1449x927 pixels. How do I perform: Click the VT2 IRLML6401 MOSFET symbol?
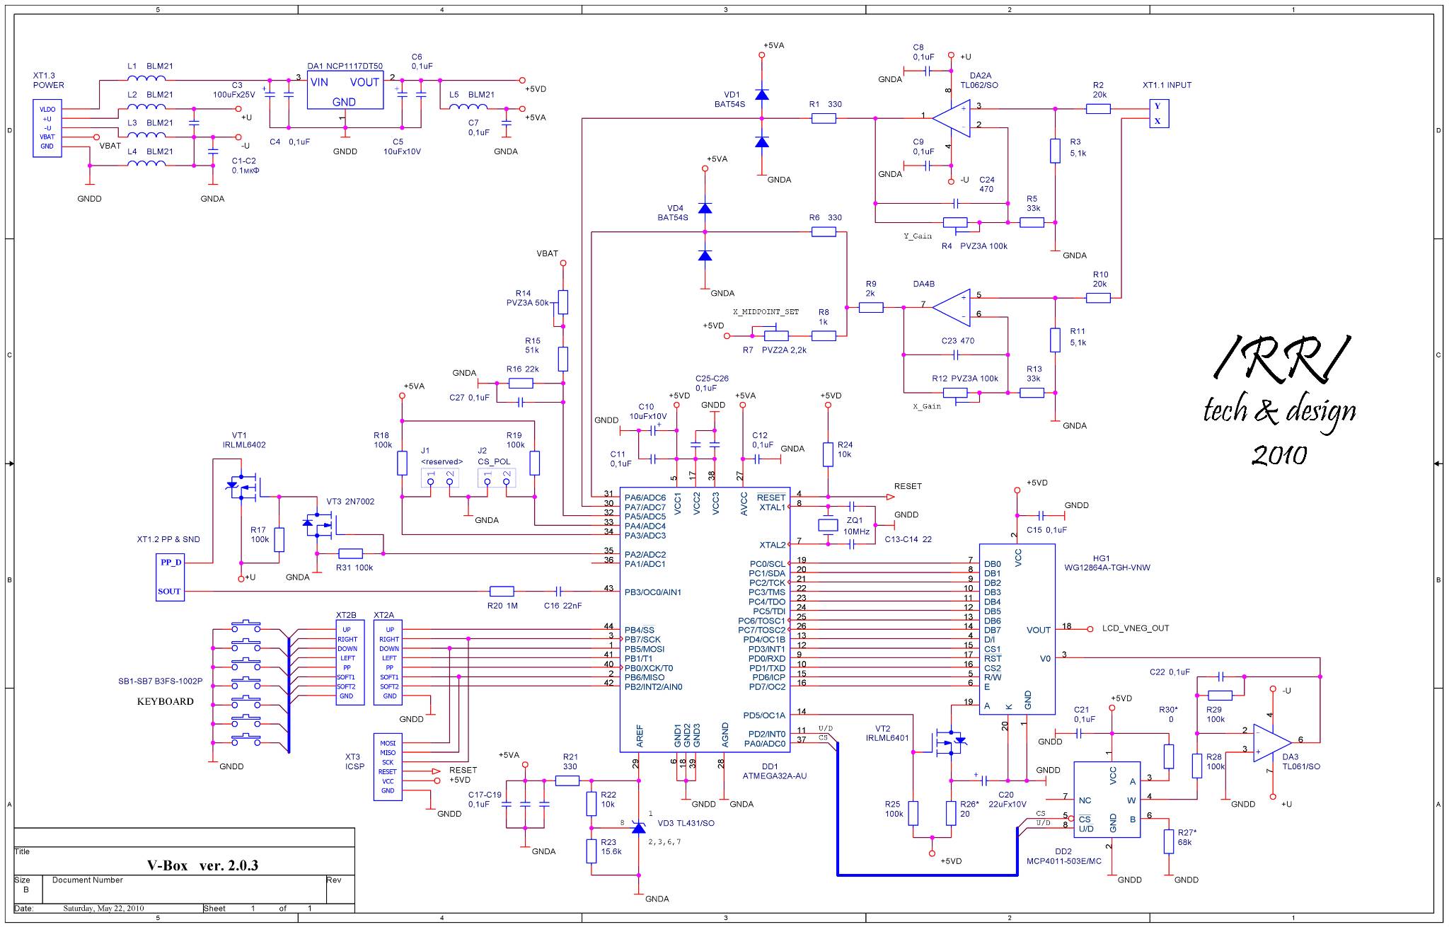point(949,743)
